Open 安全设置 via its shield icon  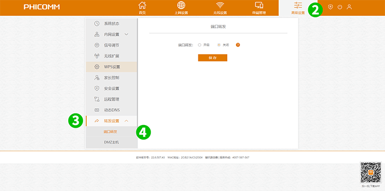coord(97,89)
